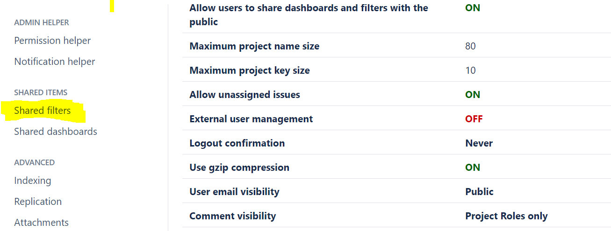The image size is (611, 231).
Task: Click Never value for Logout confirmation
Action: pyautogui.click(x=479, y=143)
